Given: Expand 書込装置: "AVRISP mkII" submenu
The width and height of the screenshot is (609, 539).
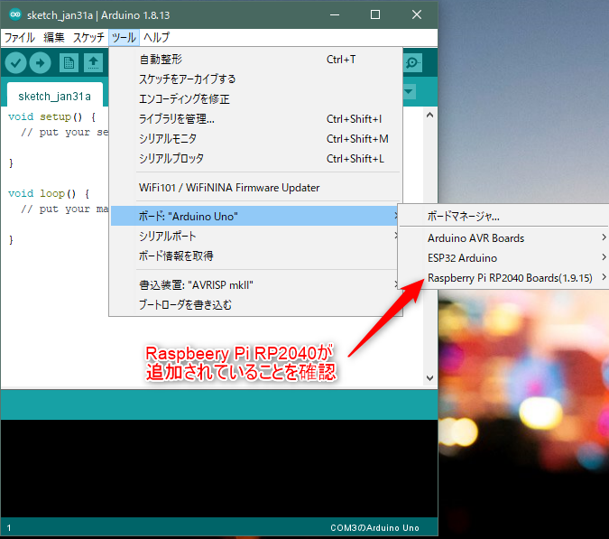Looking at the screenshot, I should click(x=256, y=285).
